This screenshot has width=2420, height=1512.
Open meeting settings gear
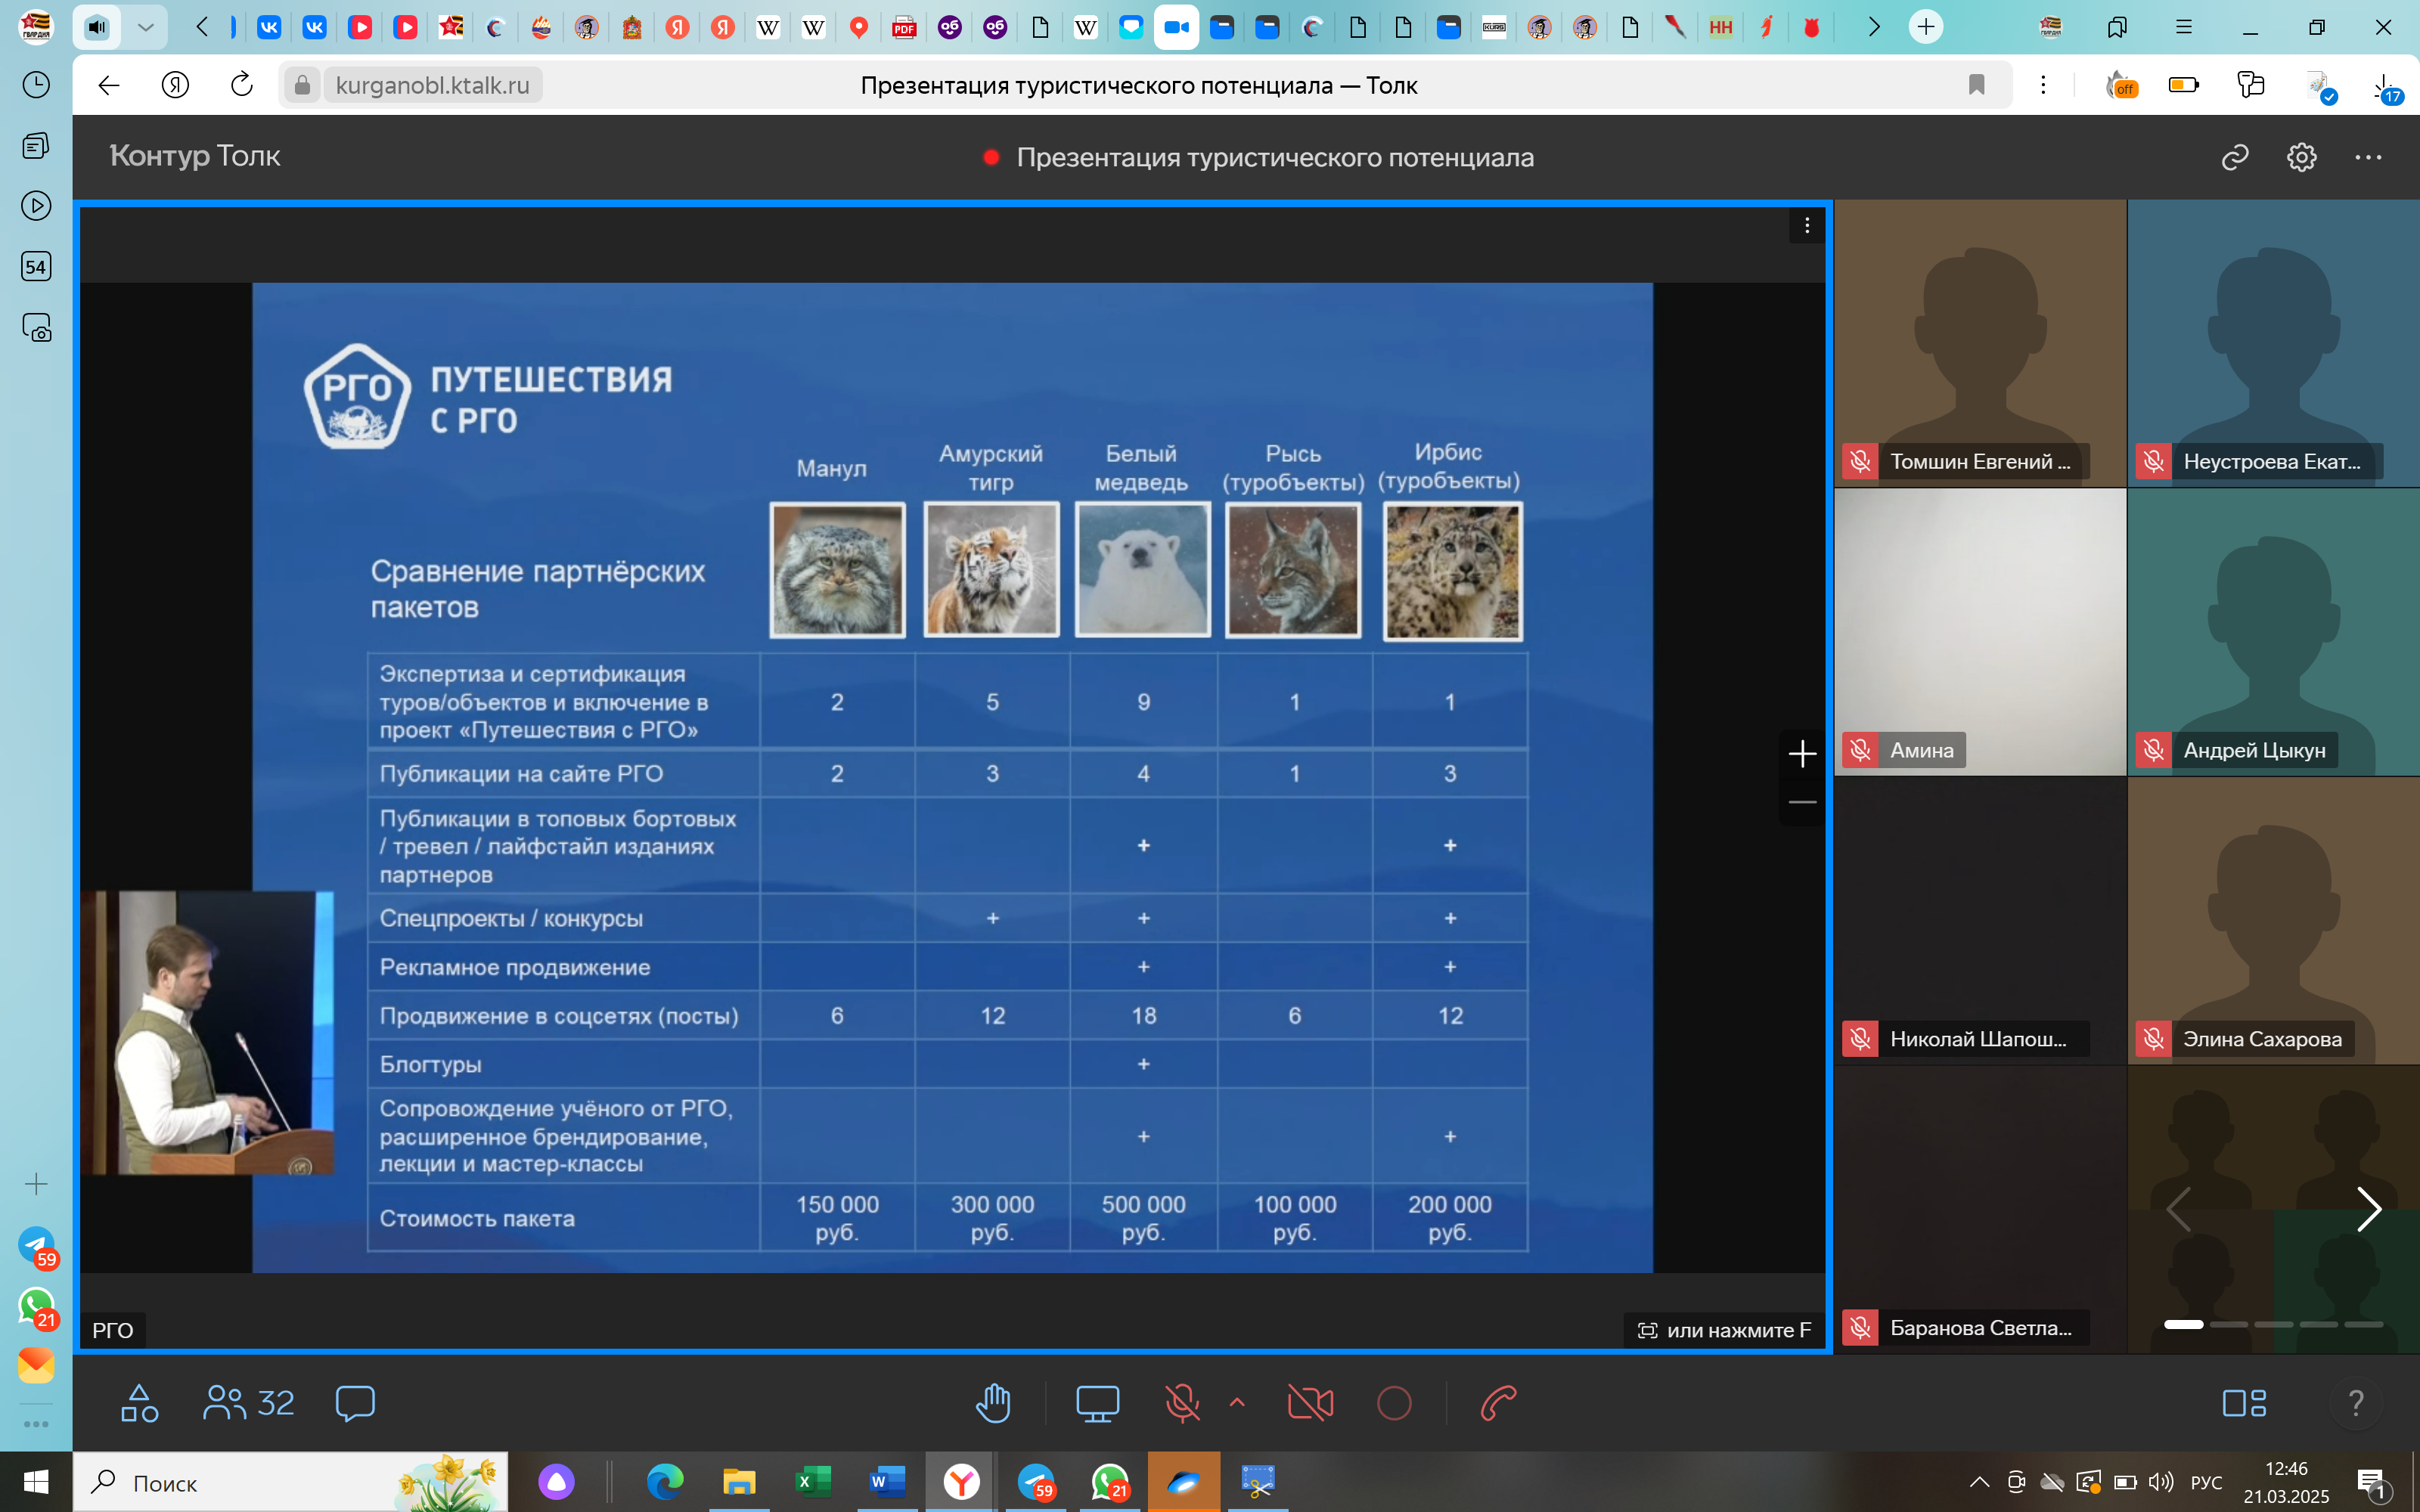(2301, 157)
